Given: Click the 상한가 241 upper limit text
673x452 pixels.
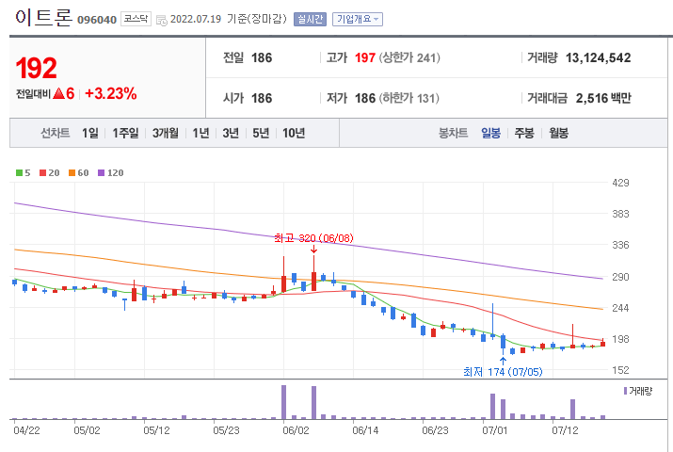Looking at the screenshot, I should tap(409, 58).
